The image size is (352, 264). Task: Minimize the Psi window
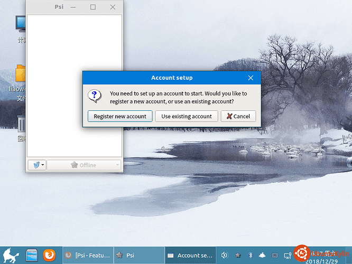point(73,7)
